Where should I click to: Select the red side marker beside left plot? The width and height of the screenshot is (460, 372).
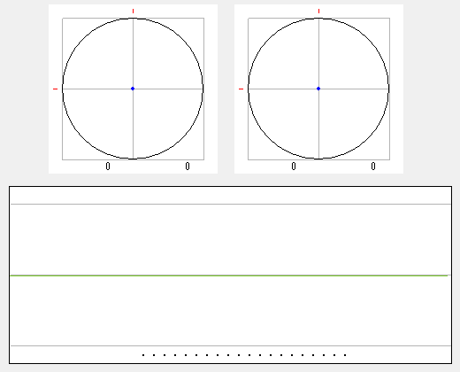click(55, 89)
